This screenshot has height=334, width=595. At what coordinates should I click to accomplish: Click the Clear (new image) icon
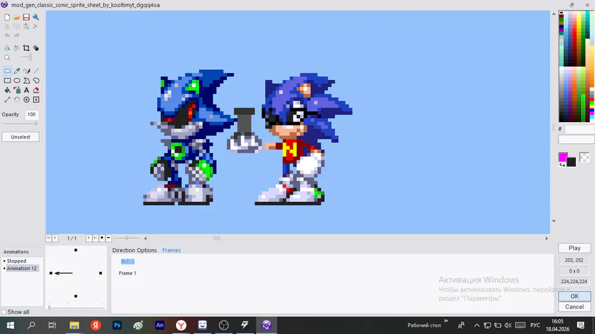[7, 17]
